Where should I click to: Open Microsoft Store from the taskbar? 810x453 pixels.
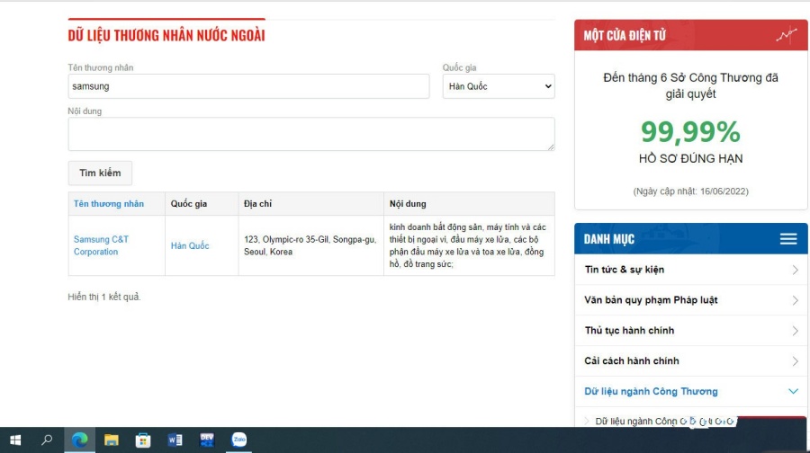coord(143,440)
